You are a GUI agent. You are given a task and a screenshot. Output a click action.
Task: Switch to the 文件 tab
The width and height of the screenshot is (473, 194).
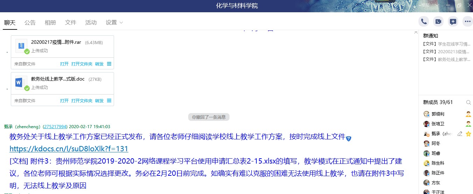click(x=71, y=22)
